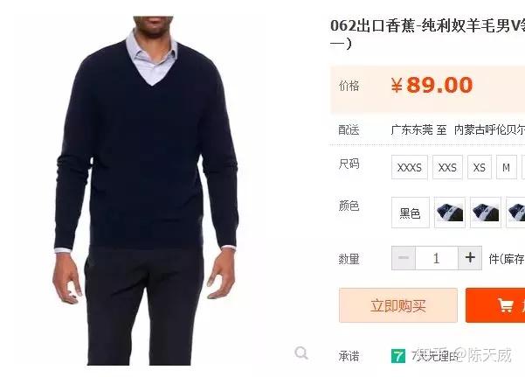Decrease quantity with the minus button
Image resolution: width=525 pixels, height=377 pixels.
pos(404,258)
